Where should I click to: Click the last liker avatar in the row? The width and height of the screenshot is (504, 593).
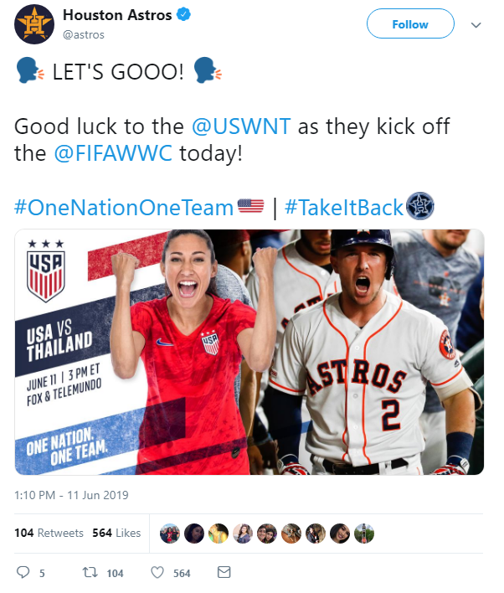pos(364,534)
